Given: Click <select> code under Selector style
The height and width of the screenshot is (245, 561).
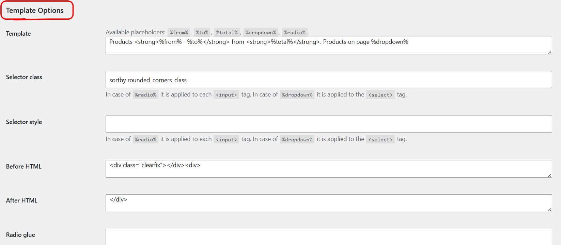Looking at the screenshot, I should (x=380, y=139).
